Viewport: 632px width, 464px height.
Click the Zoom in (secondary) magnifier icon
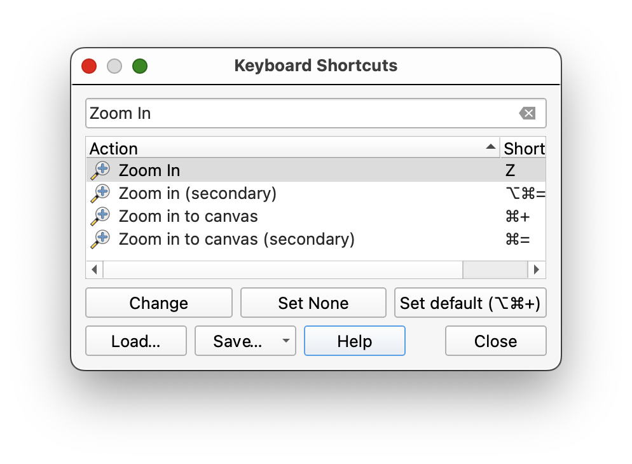click(x=100, y=193)
